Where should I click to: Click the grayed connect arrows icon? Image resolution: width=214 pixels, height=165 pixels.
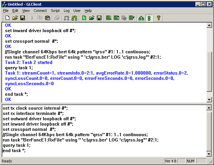67,18
